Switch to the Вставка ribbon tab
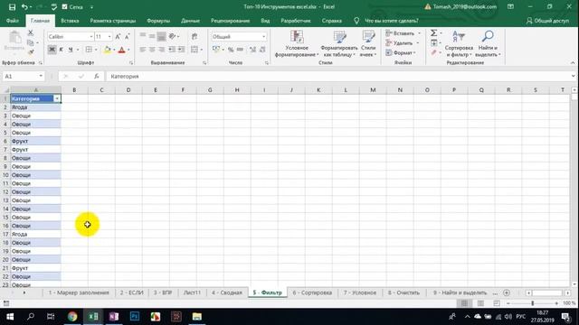579x325 pixels. click(70, 21)
